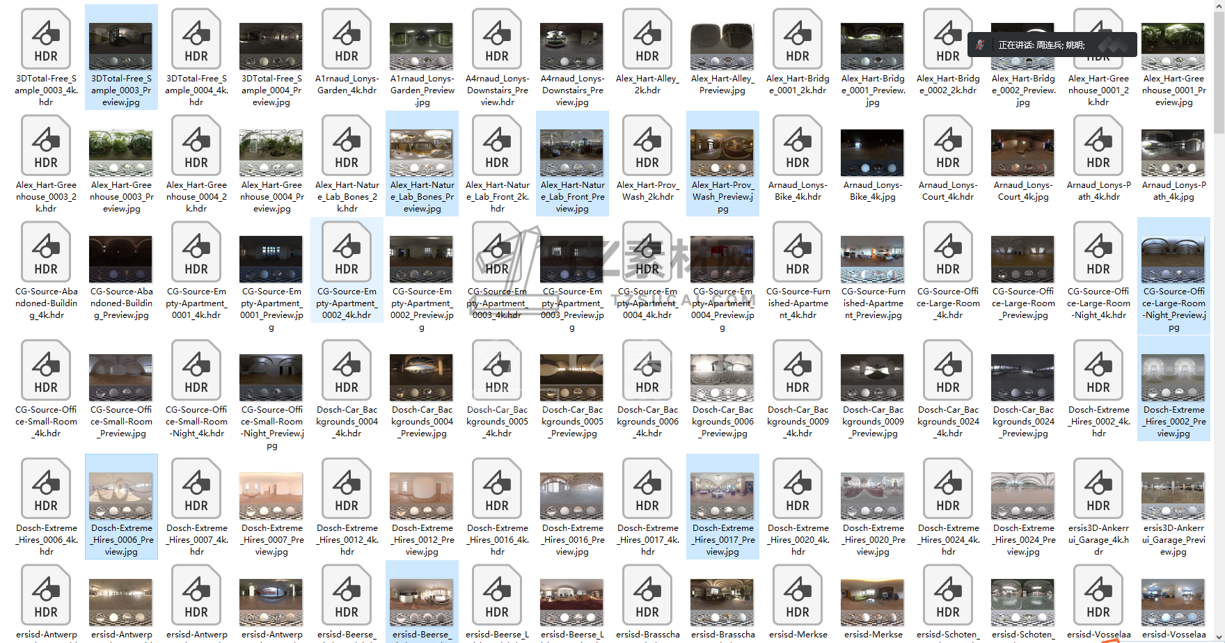This screenshot has width=1225, height=643.
Task: Select the Arnaud_Lonys-Path_4k.hdr file icon
Action: click(1098, 145)
